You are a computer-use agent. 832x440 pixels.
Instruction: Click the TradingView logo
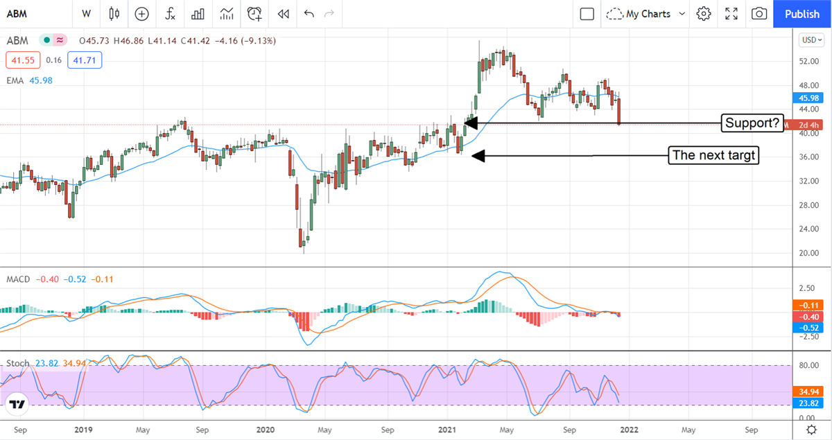(17, 405)
